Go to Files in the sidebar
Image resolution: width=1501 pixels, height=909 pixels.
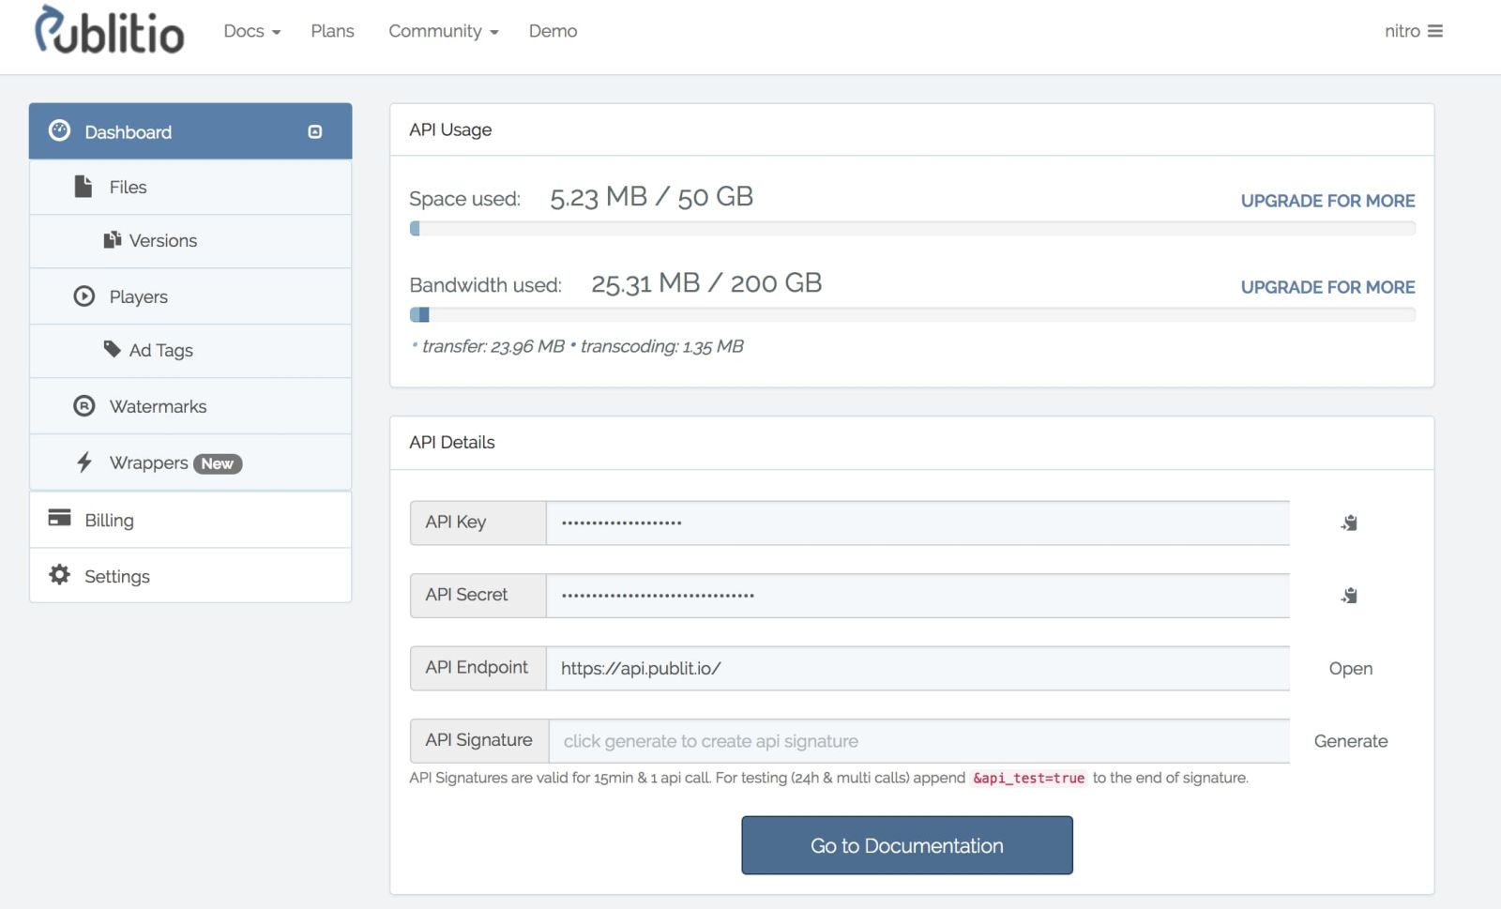[190, 187]
